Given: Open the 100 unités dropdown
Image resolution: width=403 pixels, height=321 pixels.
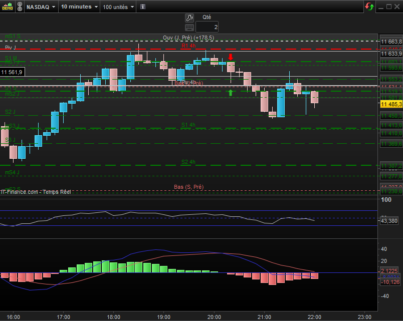Looking at the screenshot, I should tap(118, 7).
